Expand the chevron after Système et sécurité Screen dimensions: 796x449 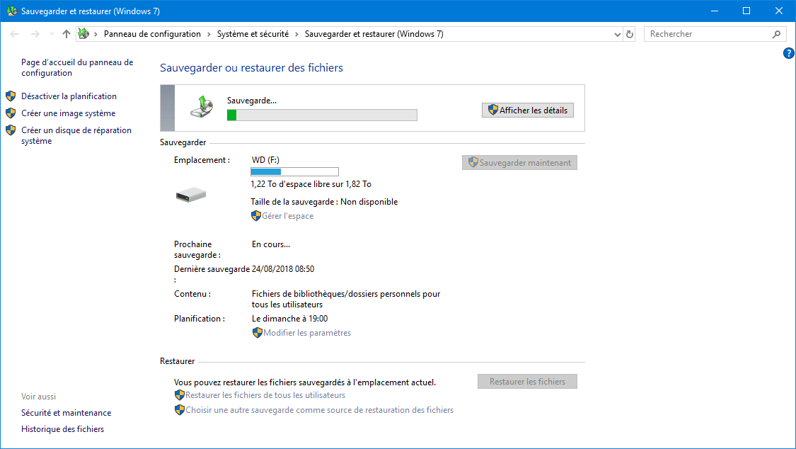coord(297,35)
